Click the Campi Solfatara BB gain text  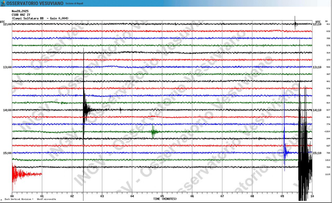point(40,18)
